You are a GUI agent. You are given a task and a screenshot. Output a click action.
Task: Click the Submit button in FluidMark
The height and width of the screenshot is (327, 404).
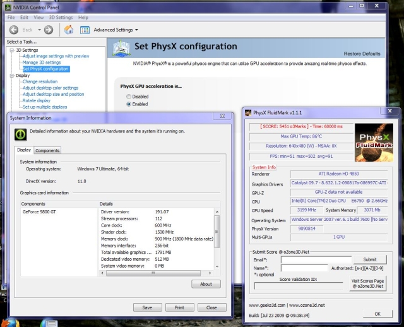tap(370, 259)
